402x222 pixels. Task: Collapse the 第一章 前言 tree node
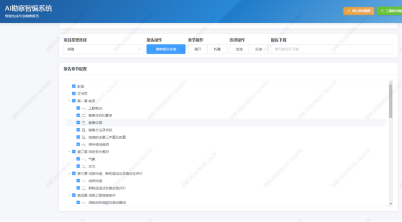pyautogui.click(x=69, y=101)
